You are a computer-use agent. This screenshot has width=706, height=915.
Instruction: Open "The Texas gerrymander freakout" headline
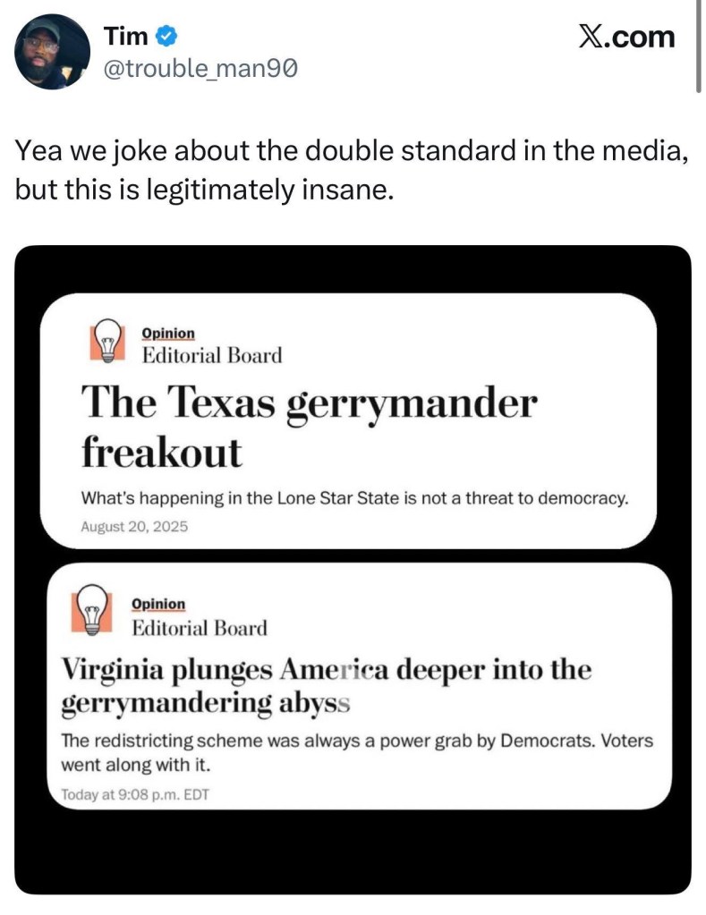point(309,426)
